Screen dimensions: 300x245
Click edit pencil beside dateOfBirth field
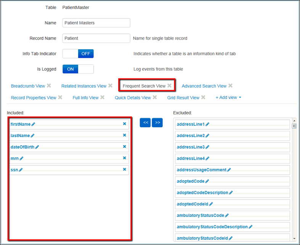tap(37, 147)
